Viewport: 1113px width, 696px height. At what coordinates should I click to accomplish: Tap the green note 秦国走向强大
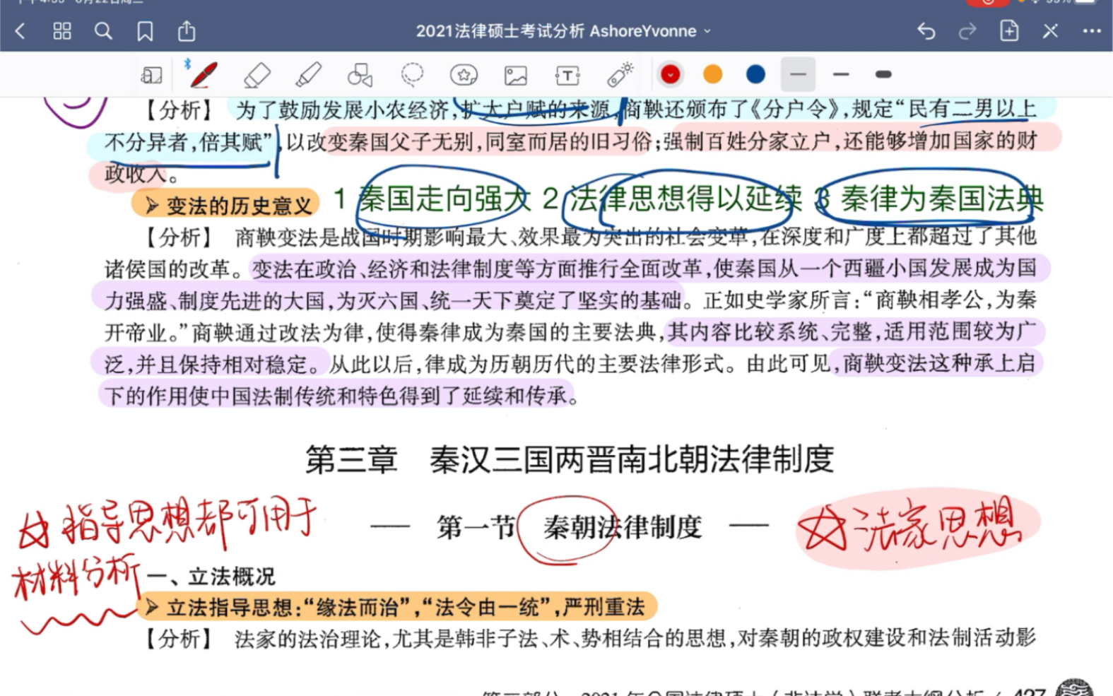444,199
